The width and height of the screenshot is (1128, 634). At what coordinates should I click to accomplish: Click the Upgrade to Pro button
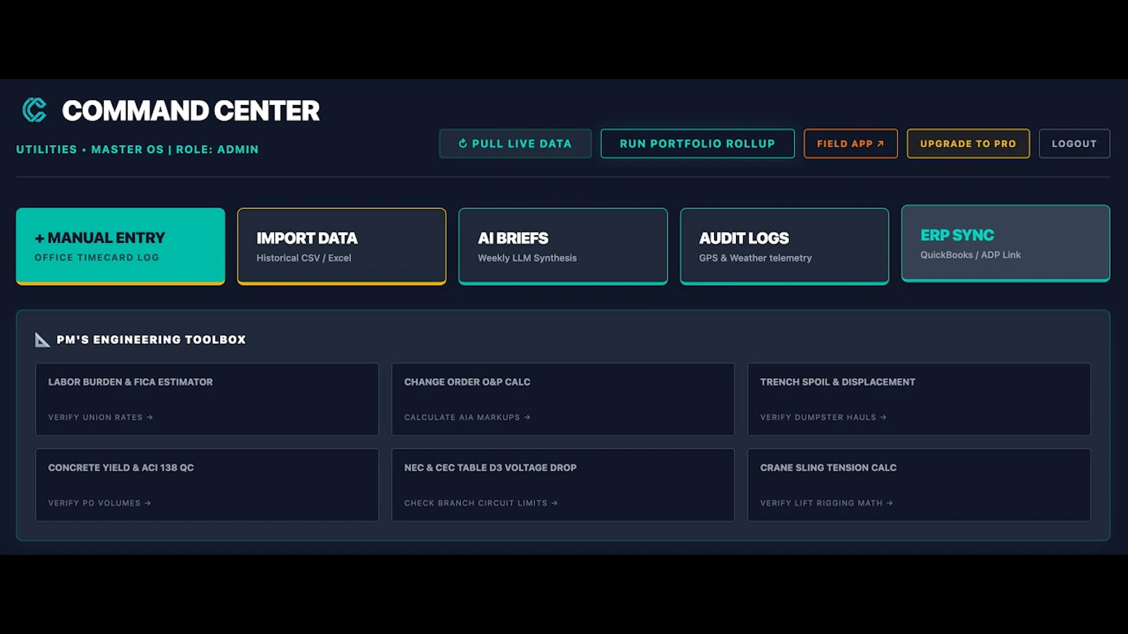(968, 144)
